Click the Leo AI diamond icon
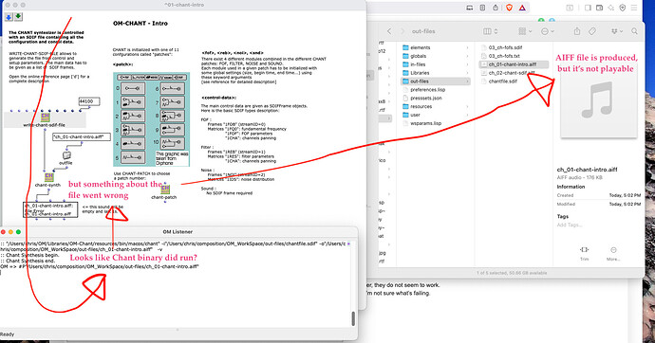 [x=610, y=8]
